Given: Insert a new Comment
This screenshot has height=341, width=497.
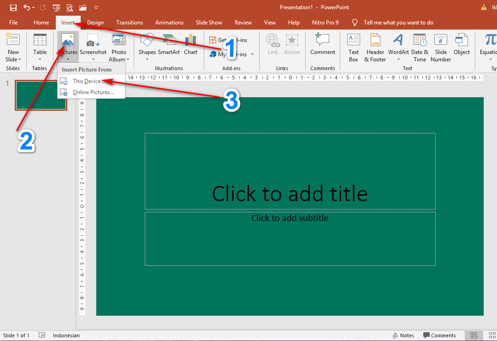Looking at the screenshot, I should (x=323, y=44).
